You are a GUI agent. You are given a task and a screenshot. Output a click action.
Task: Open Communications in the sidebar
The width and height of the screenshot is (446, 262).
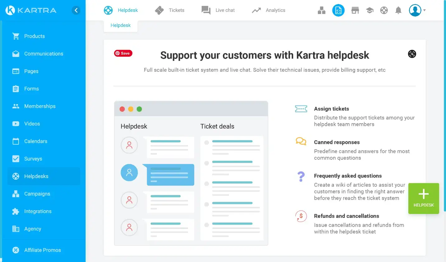(x=44, y=54)
